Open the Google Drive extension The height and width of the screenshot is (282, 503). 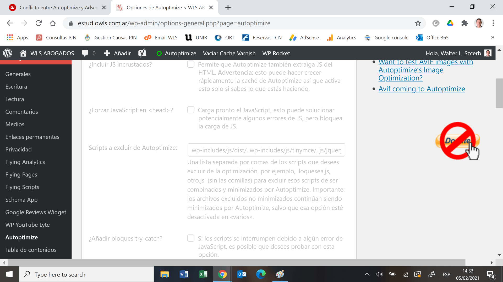(x=450, y=23)
